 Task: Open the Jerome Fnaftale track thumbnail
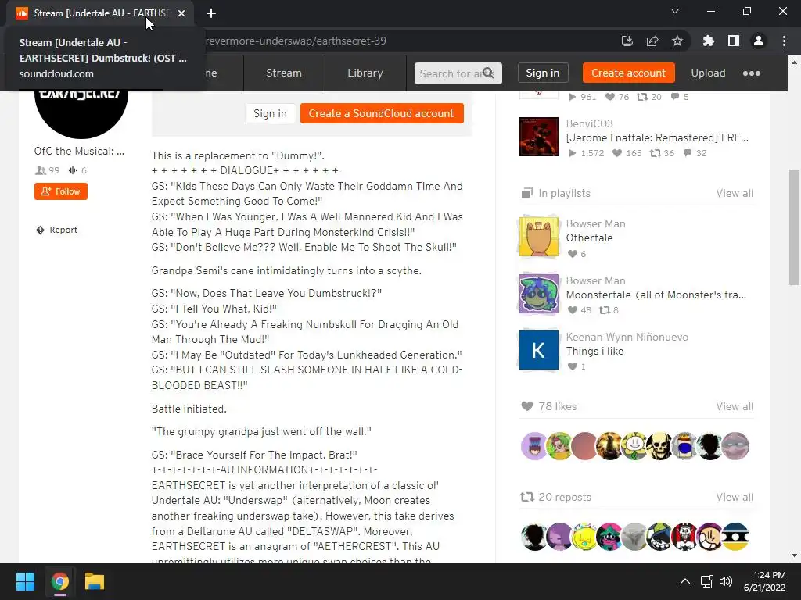point(539,137)
